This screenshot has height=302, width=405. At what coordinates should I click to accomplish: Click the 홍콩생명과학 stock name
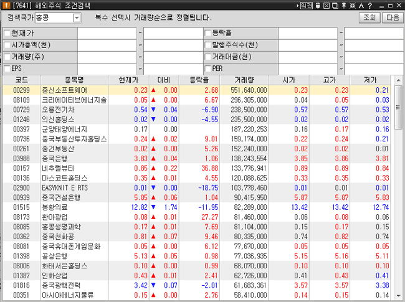[61, 227]
